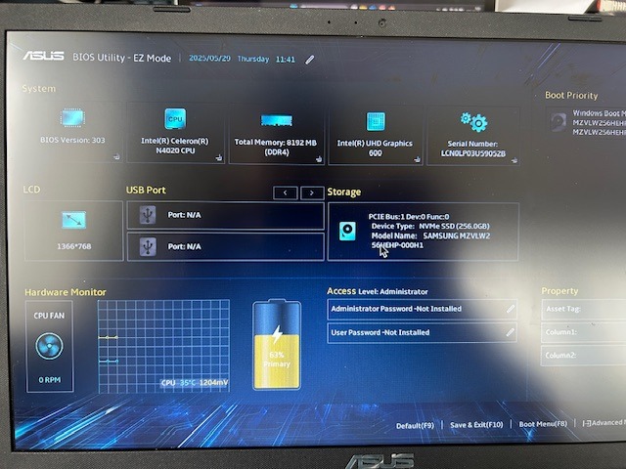Click the Intel(R) UHD Graphics 600 text
Viewport: 626px width, 469px height.
(375, 148)
